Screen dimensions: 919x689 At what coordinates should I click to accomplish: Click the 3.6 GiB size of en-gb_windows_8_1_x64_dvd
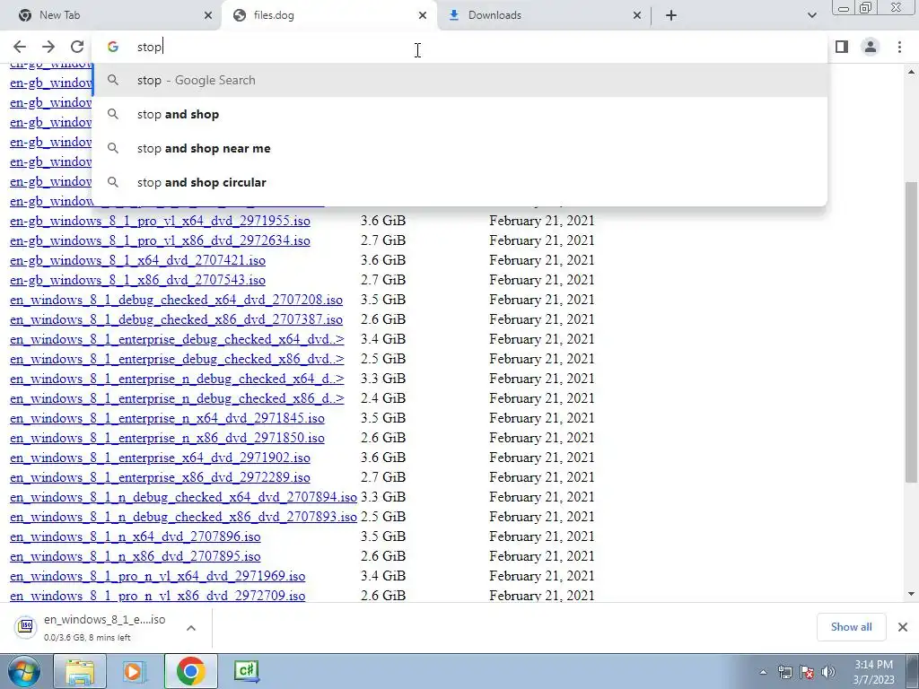(x=383, y=260)
